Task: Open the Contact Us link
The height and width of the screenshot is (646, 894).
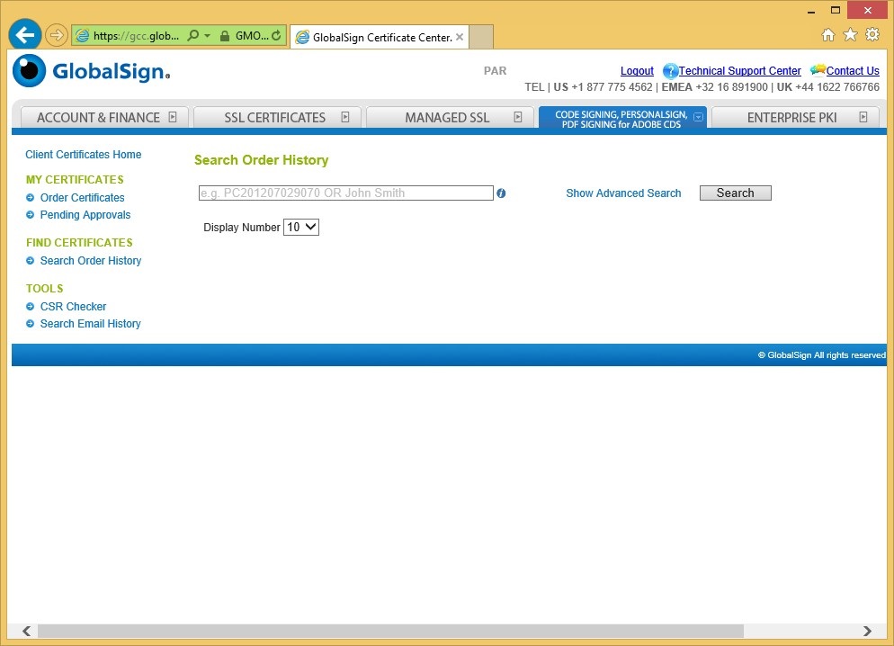Action: point(853,71)
